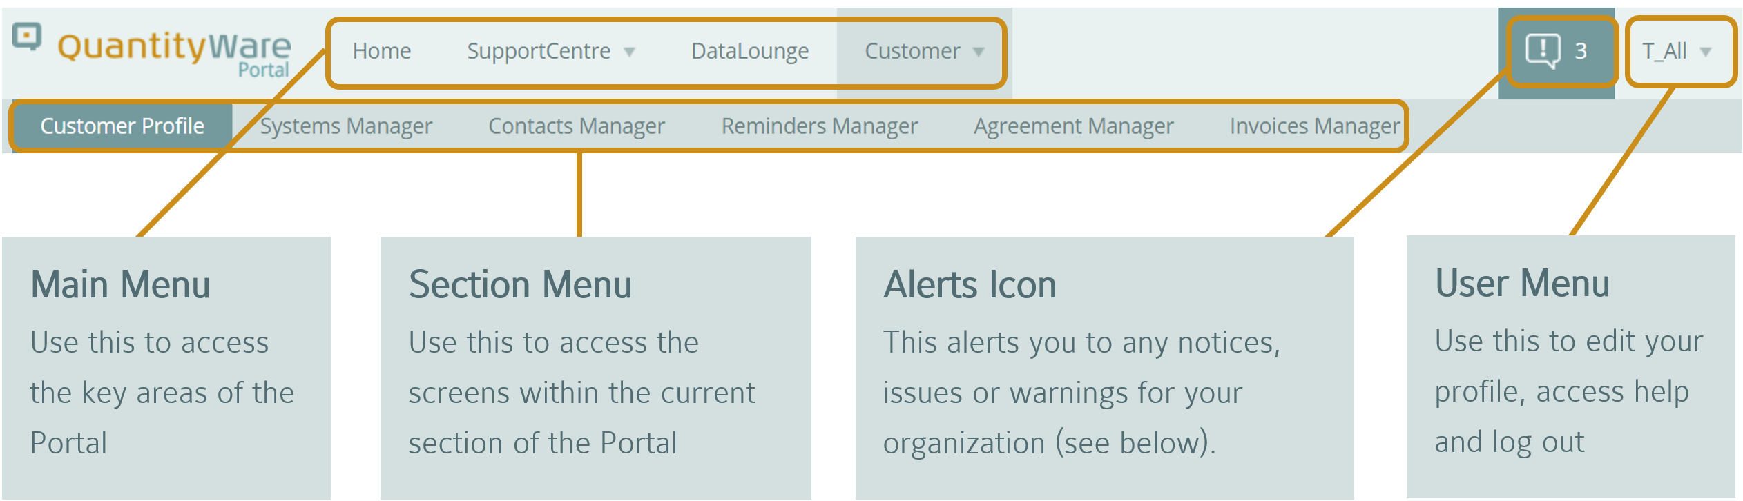Open the Reminders Manager tab
This screenshot has width=1743, height=501.
pyautogui.click(x=820, y=126)
